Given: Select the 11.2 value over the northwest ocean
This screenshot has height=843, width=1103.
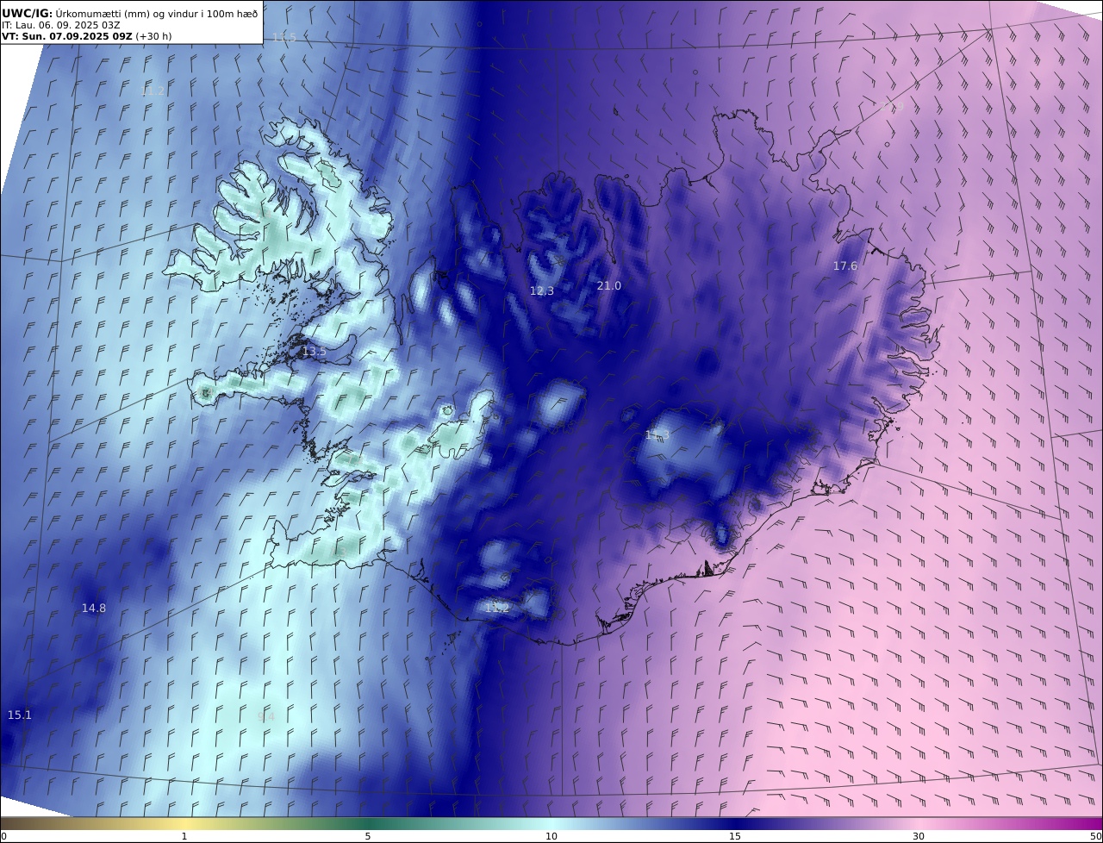Looking at the screenshot, I should 152,91.
